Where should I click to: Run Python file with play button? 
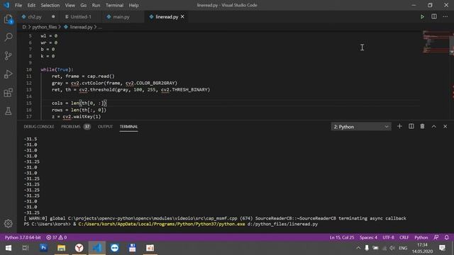pos(422,17)
